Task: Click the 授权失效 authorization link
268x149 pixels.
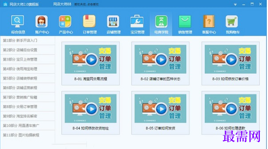Action: [x=87, y=4]
